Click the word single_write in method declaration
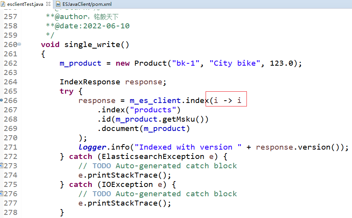352x218 pixels. click(x=92, y=45)
